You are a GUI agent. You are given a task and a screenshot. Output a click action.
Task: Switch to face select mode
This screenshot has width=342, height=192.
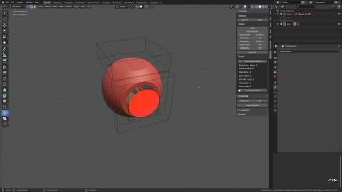[x=34, y=7]
